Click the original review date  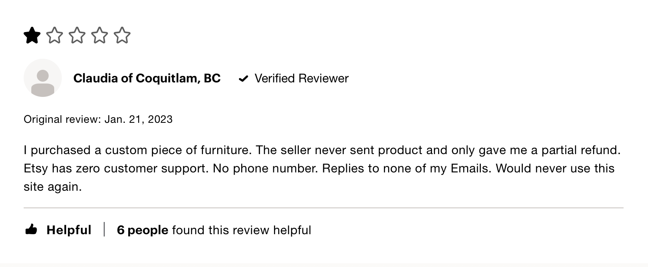(98, 119)
